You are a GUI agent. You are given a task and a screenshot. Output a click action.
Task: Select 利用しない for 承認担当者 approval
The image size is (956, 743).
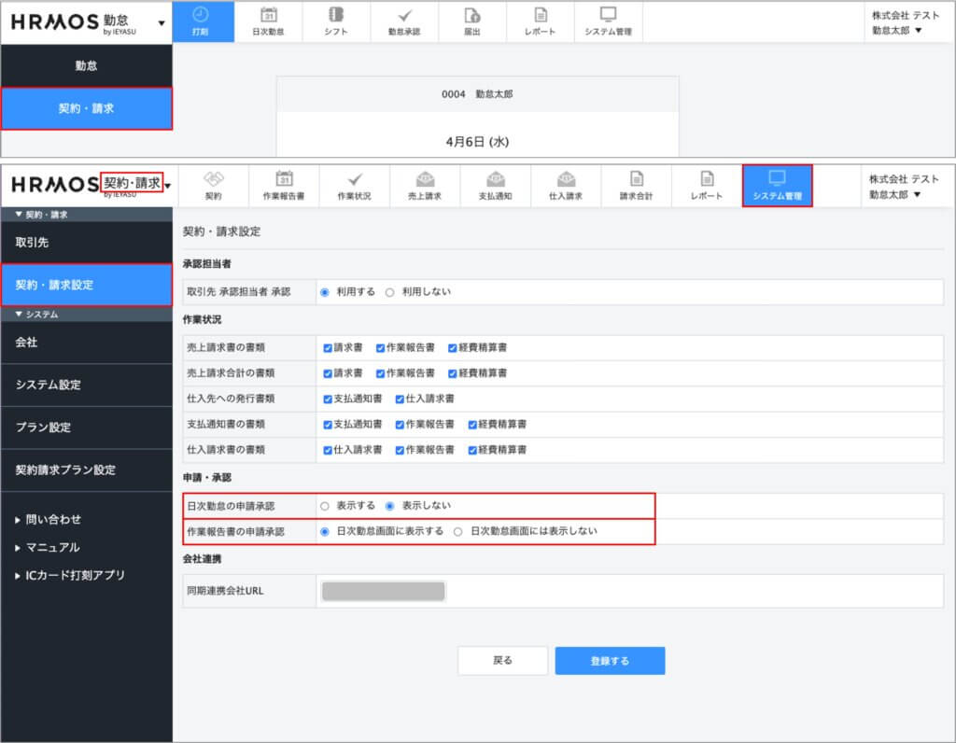click(390, 292)
